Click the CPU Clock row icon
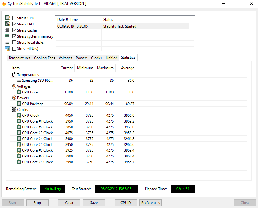The width and height of the screenshot is (258, 208). click(19, 115)
